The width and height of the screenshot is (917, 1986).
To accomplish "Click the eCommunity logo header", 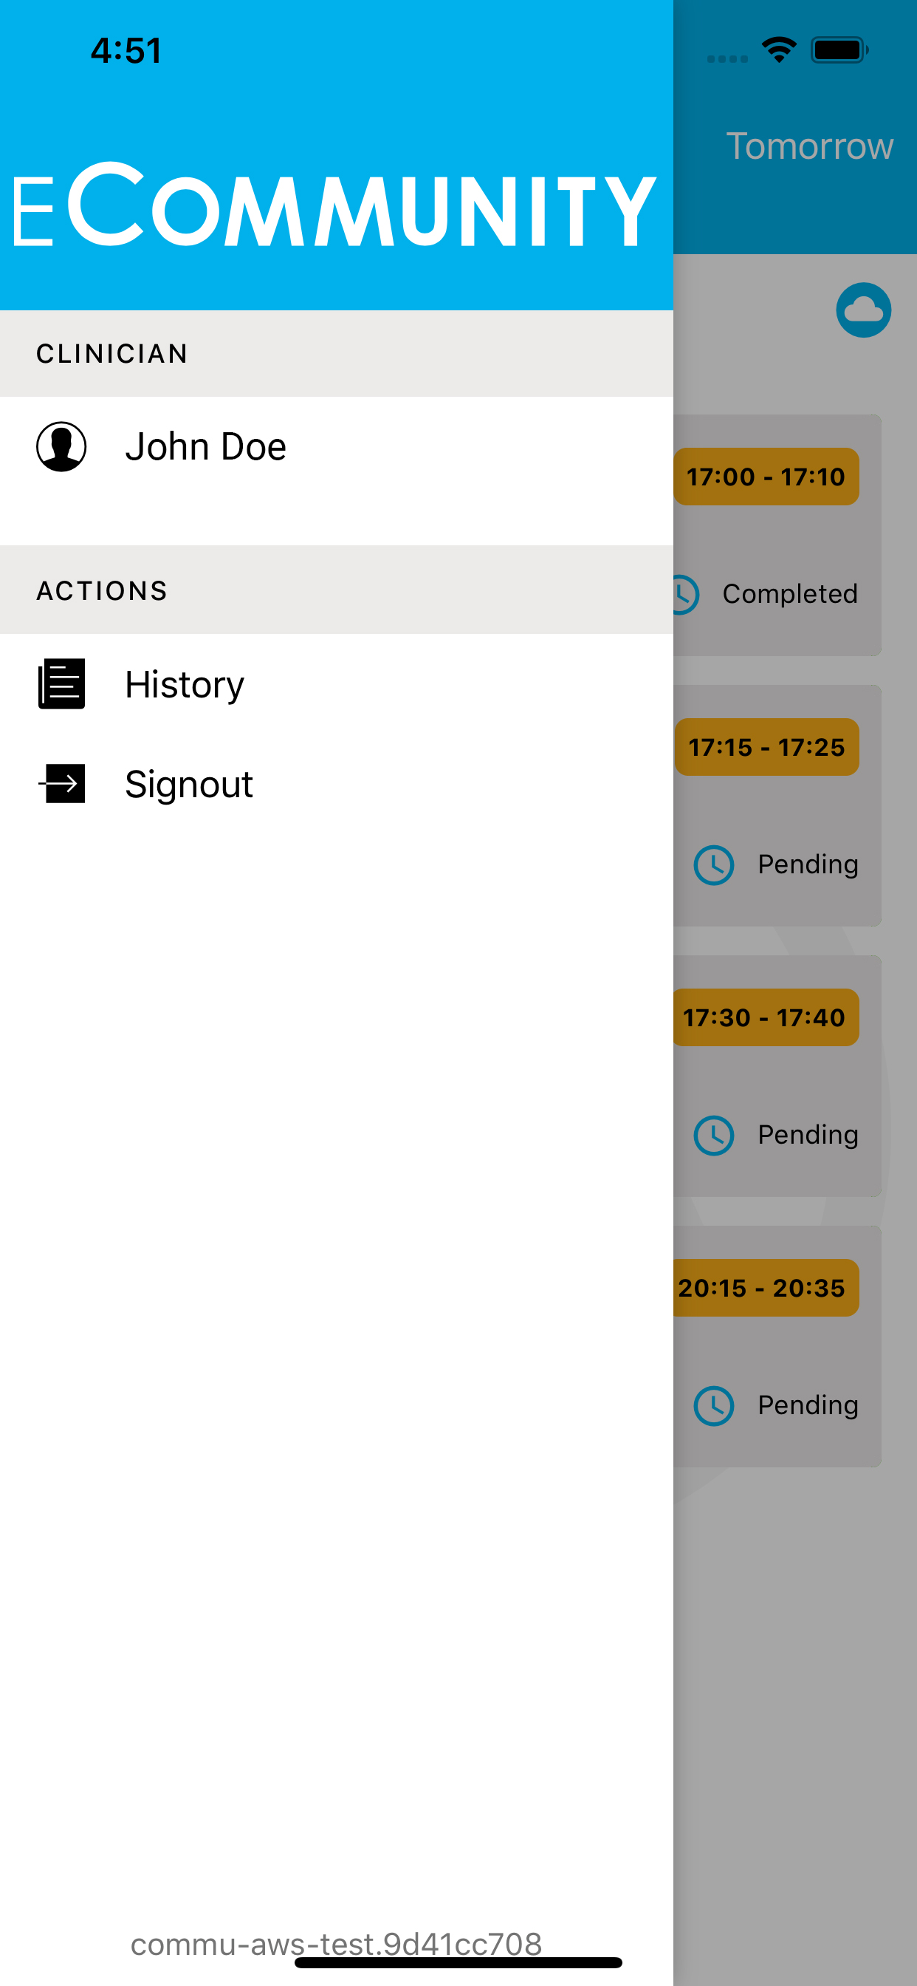I will pyautogui.click(x=334, y=205).
